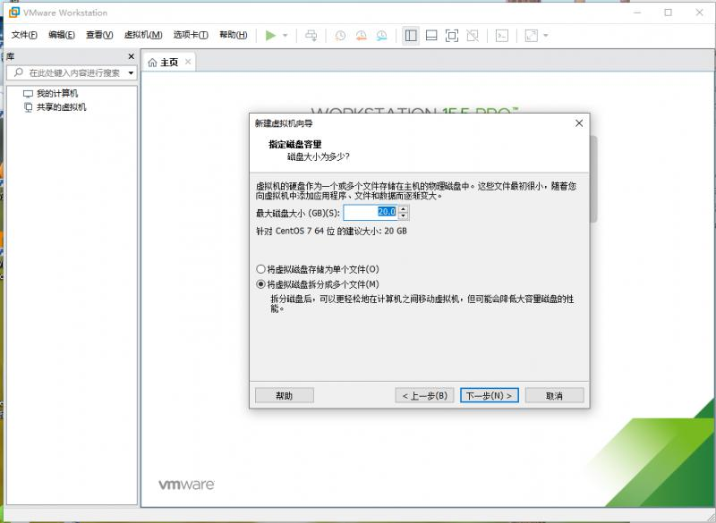Take a snapshot of the virtual machine
Screen dimensions: 716x523
click(340, 36)
